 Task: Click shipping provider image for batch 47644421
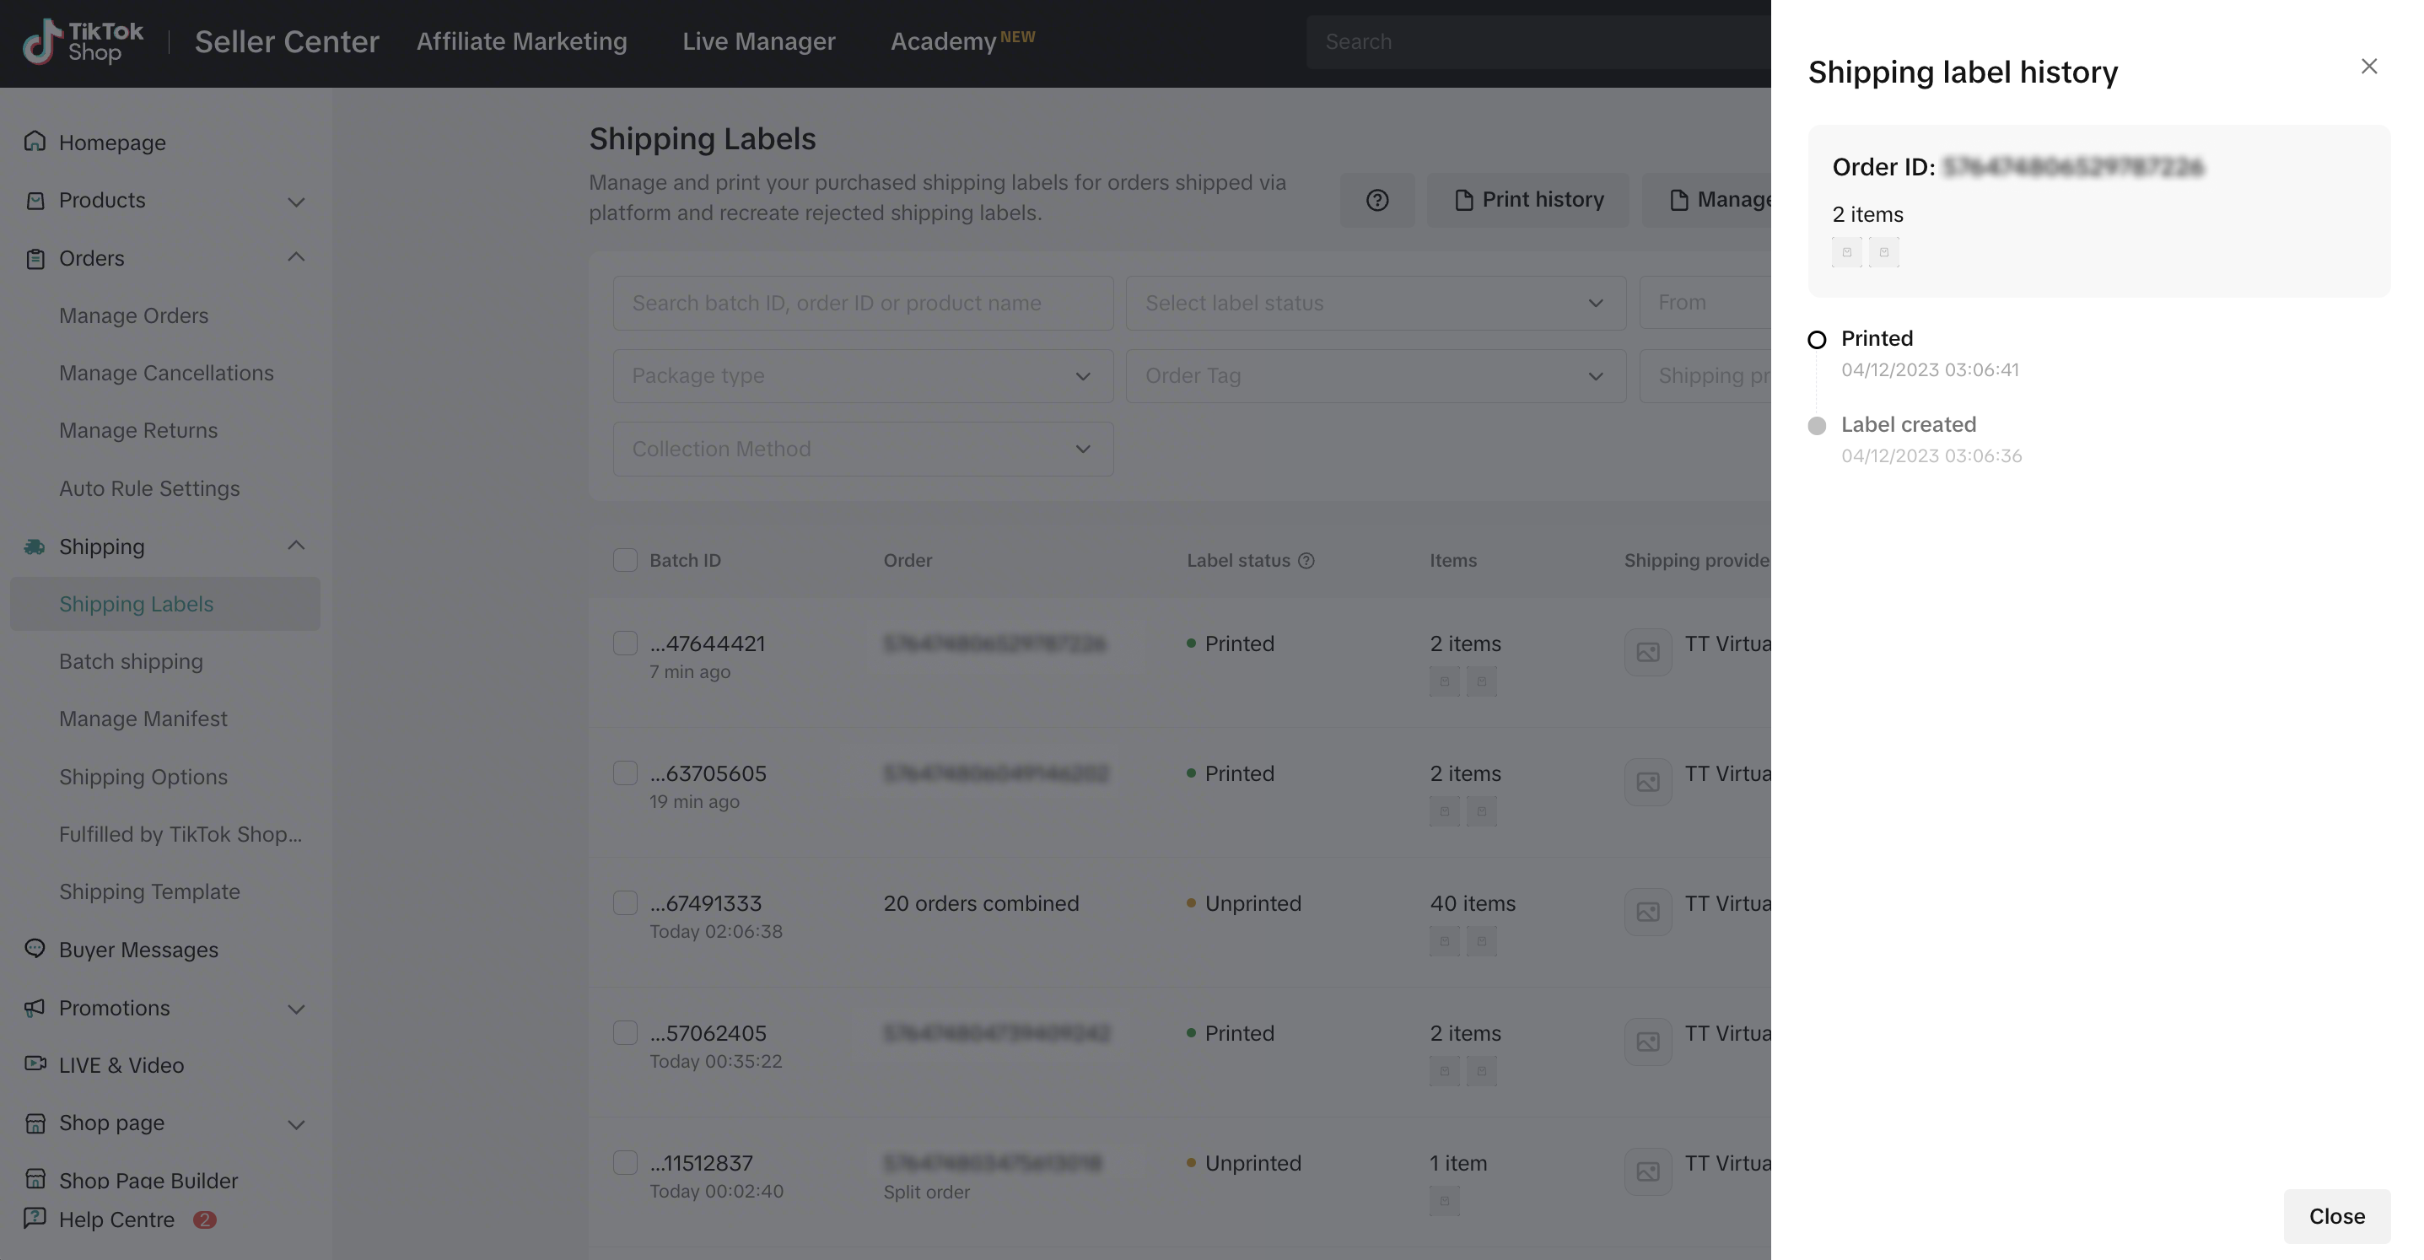tap(1648, 652)
